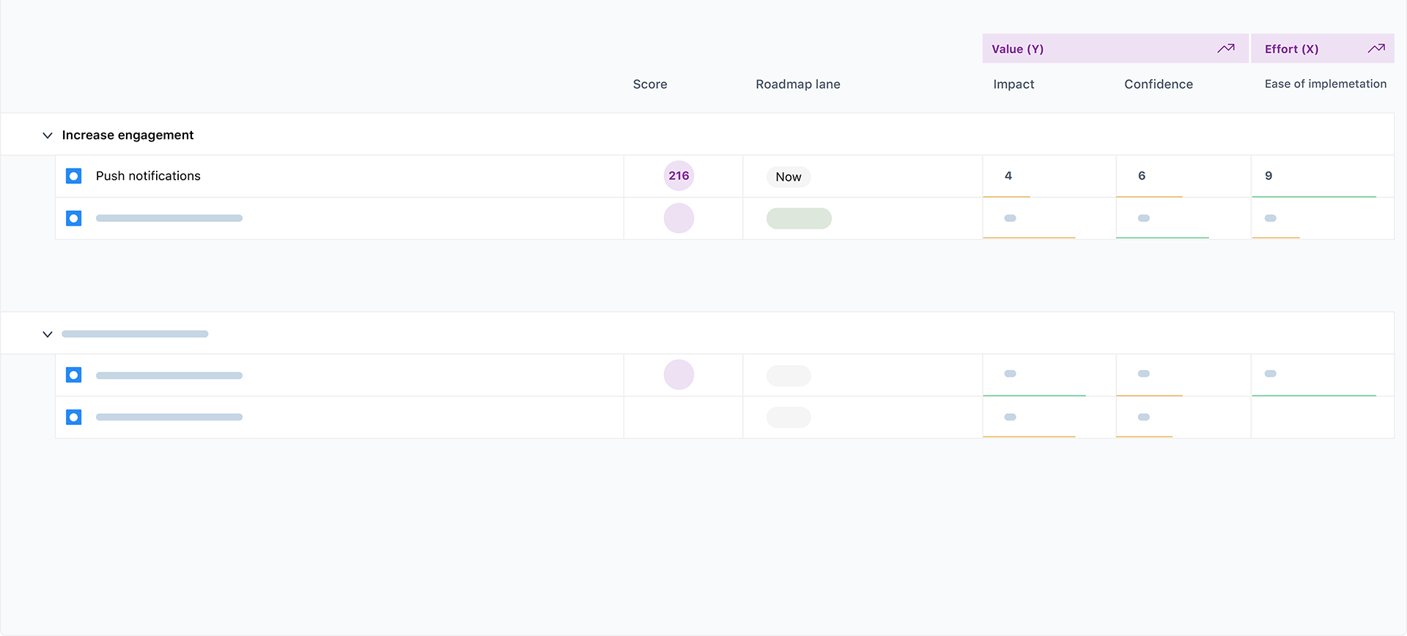Screen dimensions: 1407x636
Task: Open the Increase engagement group title
Action: coord(128,135)
